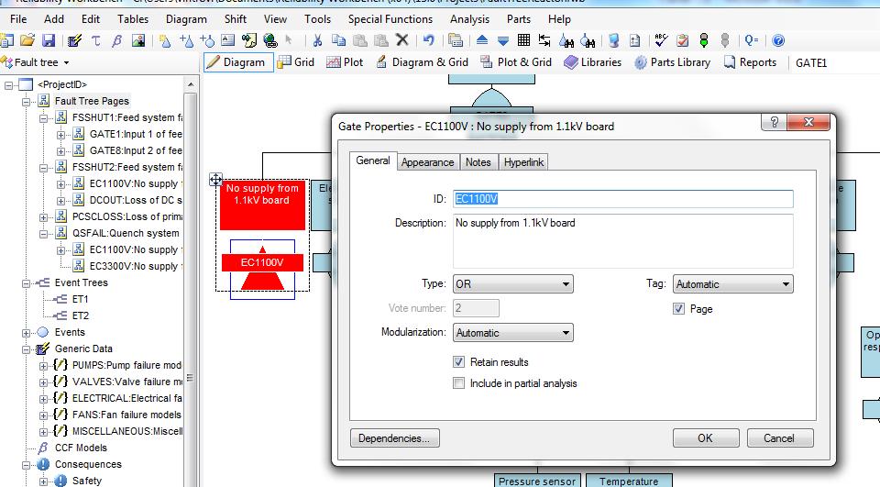Viewport: 880px width, 487px height.
Task: Click the Dependencies... button
Action: [394, 438]
